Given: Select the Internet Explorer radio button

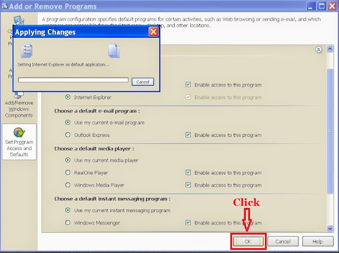Looking at the screenshot, I should coord(68,97).
